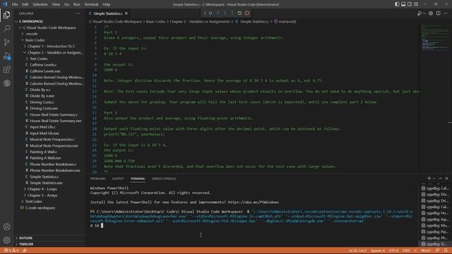Open the Selection menu
This screenshot has height=254, width=452.
pos(40,4)
